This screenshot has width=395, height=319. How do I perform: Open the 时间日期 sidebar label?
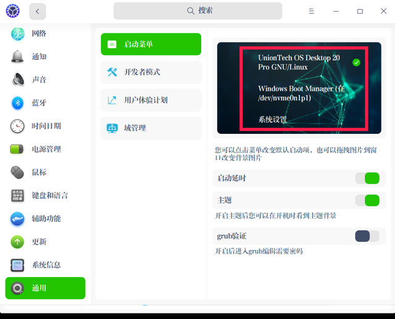(x=46, y=126)
